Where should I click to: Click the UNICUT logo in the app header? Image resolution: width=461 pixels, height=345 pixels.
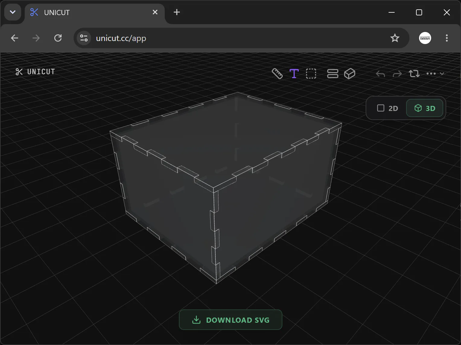click(35, 72)
